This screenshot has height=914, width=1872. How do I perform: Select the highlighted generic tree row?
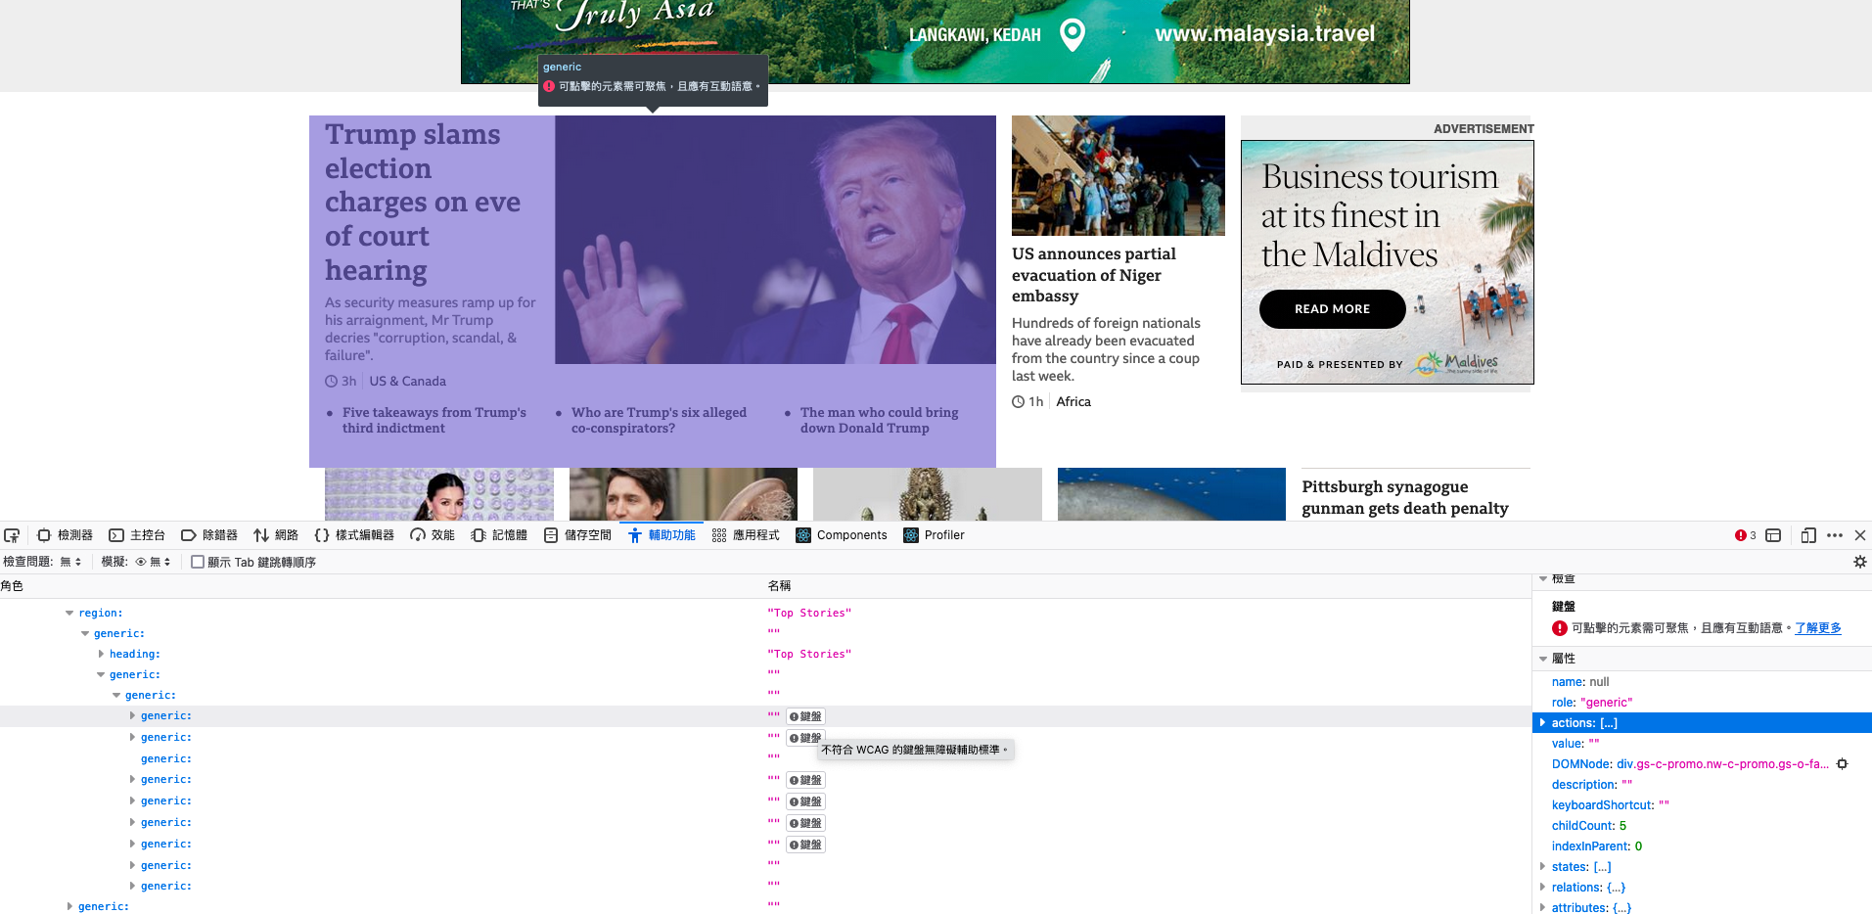click(x=765, y=716)
